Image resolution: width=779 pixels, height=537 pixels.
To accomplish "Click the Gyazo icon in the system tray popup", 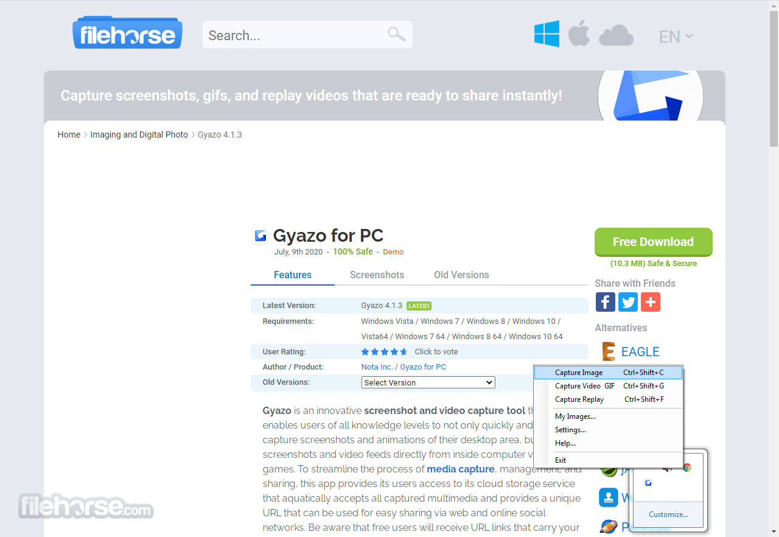I will pos(648,483).
